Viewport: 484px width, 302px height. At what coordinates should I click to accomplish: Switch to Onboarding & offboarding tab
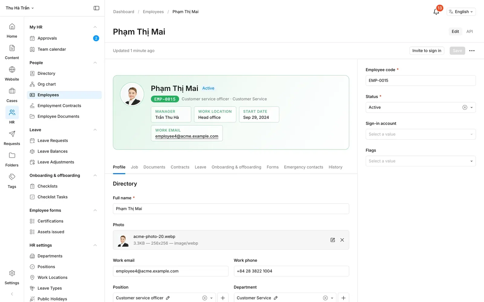pos(236,167)
